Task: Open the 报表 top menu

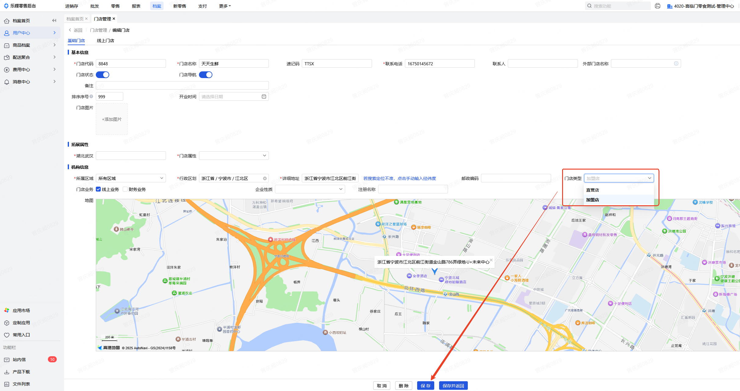Action: click(136, 6)
